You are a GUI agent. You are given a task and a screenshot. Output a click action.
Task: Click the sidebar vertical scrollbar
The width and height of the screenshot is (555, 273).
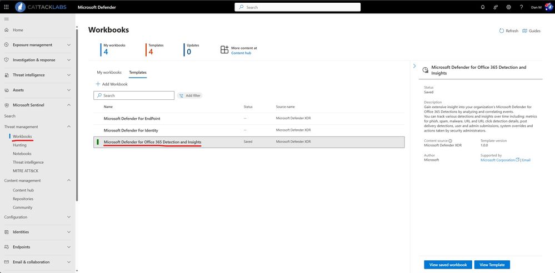coord(77,115)
